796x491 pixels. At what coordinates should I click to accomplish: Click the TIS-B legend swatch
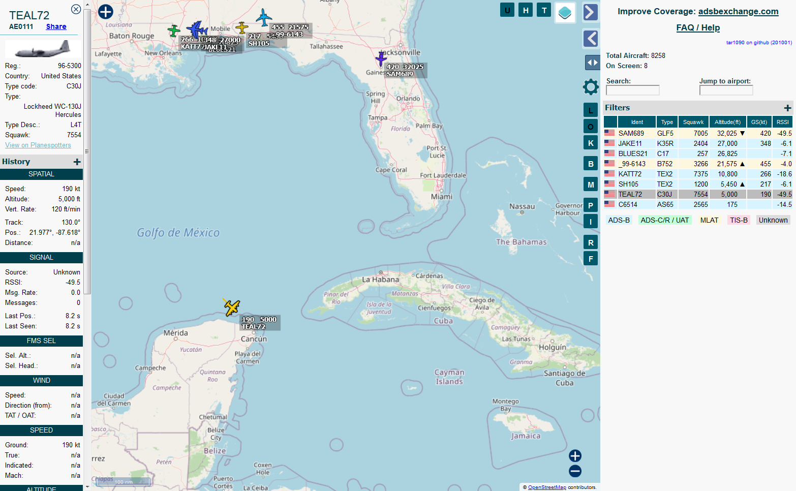click(x=739, y=220)
